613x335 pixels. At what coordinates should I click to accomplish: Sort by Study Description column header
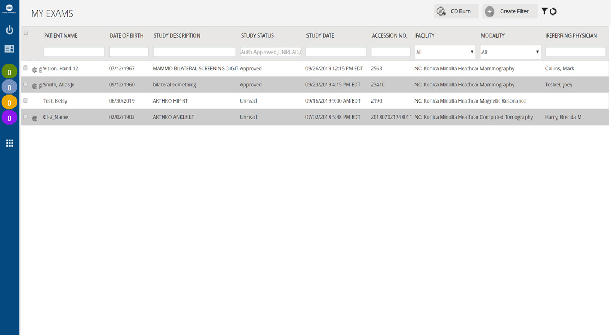click(x=177, y=35)
